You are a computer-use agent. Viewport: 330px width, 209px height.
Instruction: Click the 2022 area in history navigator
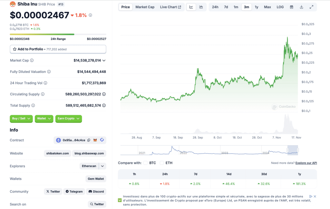point(183,153)
